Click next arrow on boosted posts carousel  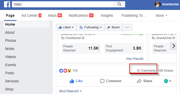click(173, 46)
